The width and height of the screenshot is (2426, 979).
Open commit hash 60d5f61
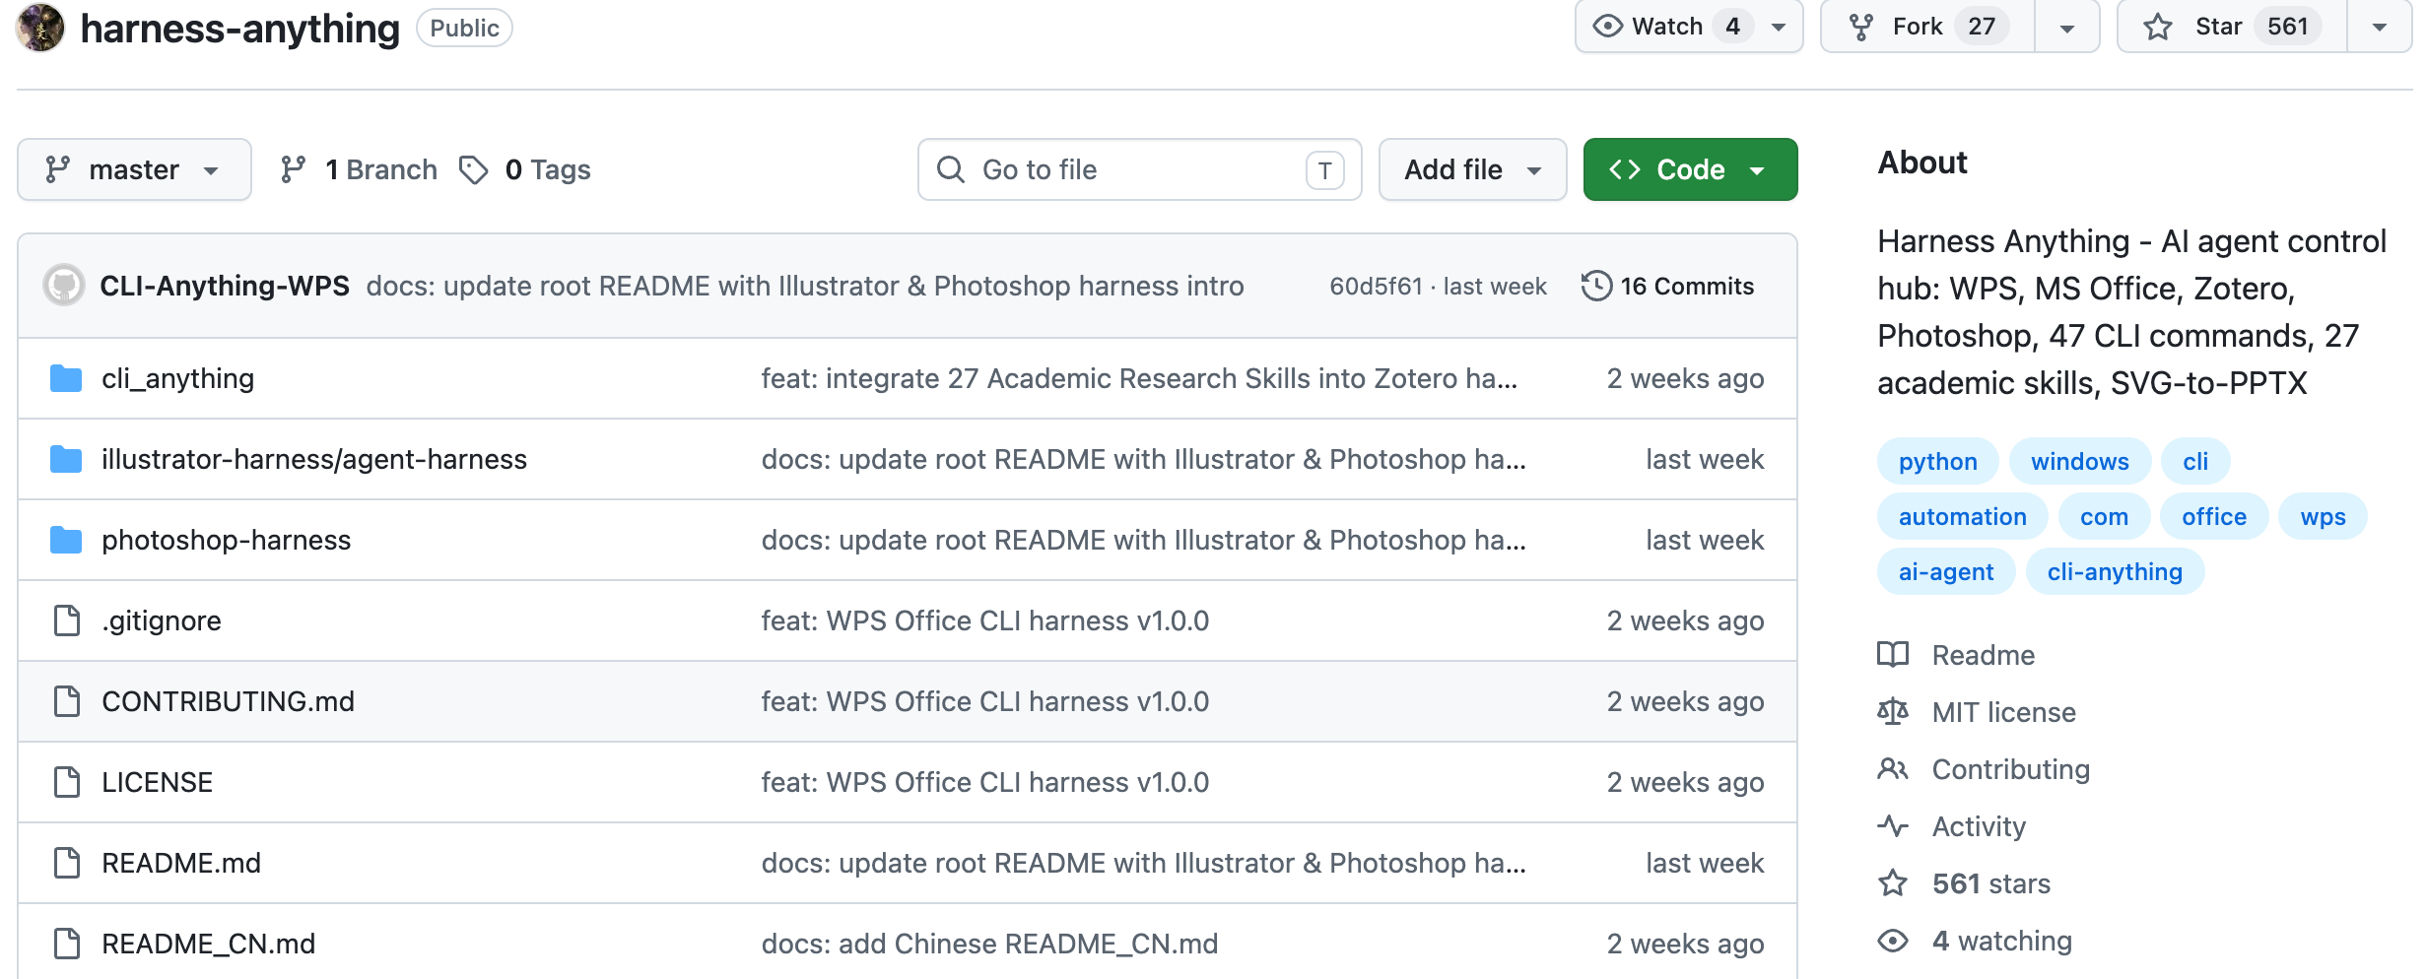point(1376,287)
